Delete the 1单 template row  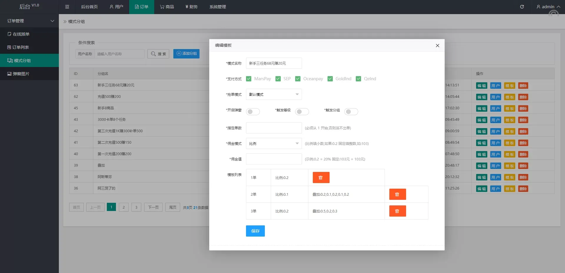point(321,177)
